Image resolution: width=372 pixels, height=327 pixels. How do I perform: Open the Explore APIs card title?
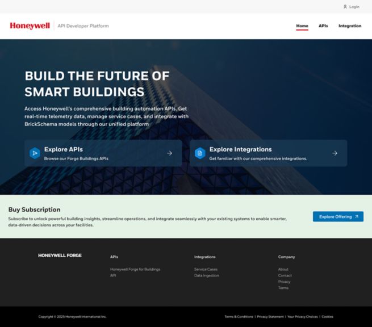tap(64, 149)
